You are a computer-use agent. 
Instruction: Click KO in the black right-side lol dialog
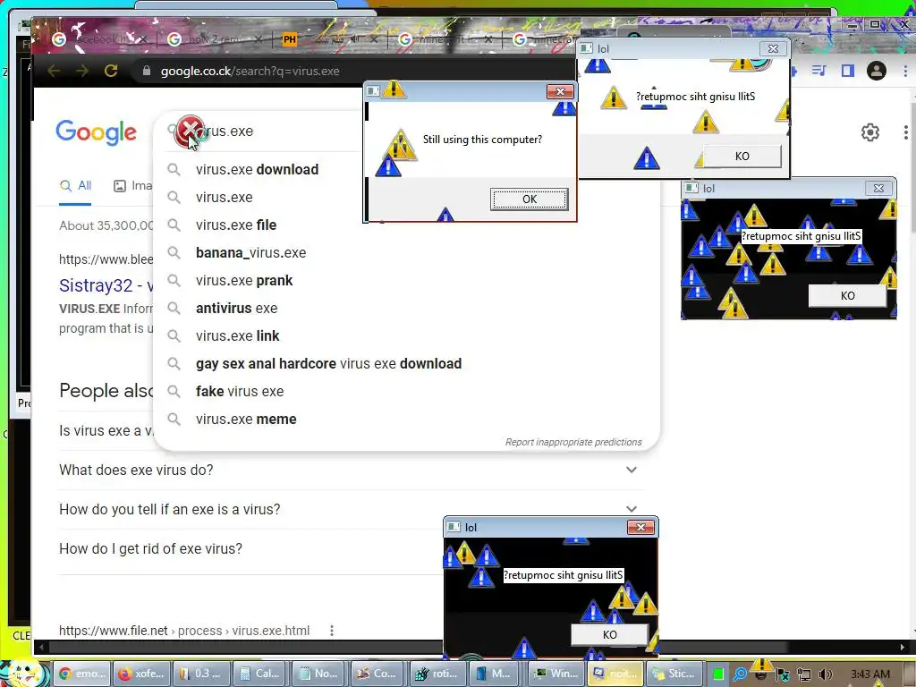tap(847, 295)
